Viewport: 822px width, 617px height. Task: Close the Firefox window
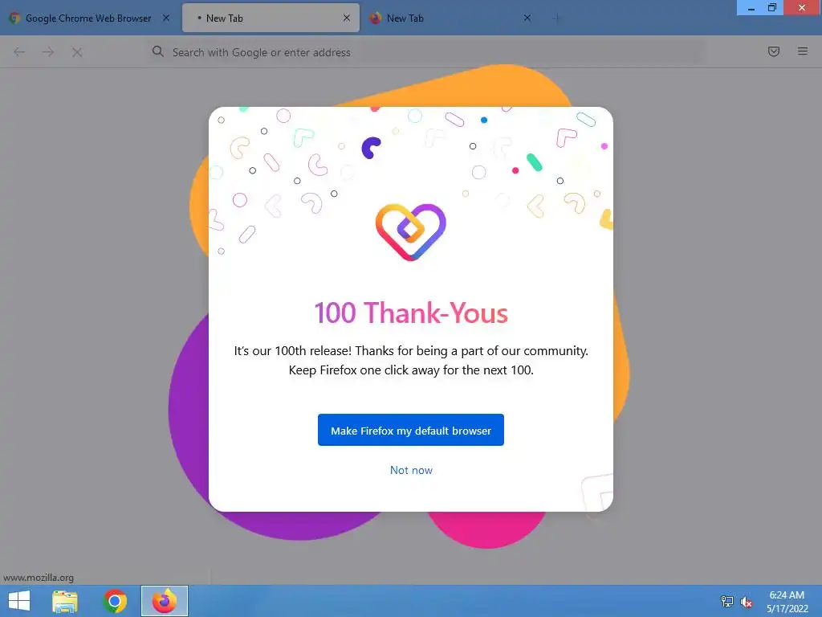pyautogui.click(x=802, y=7)
